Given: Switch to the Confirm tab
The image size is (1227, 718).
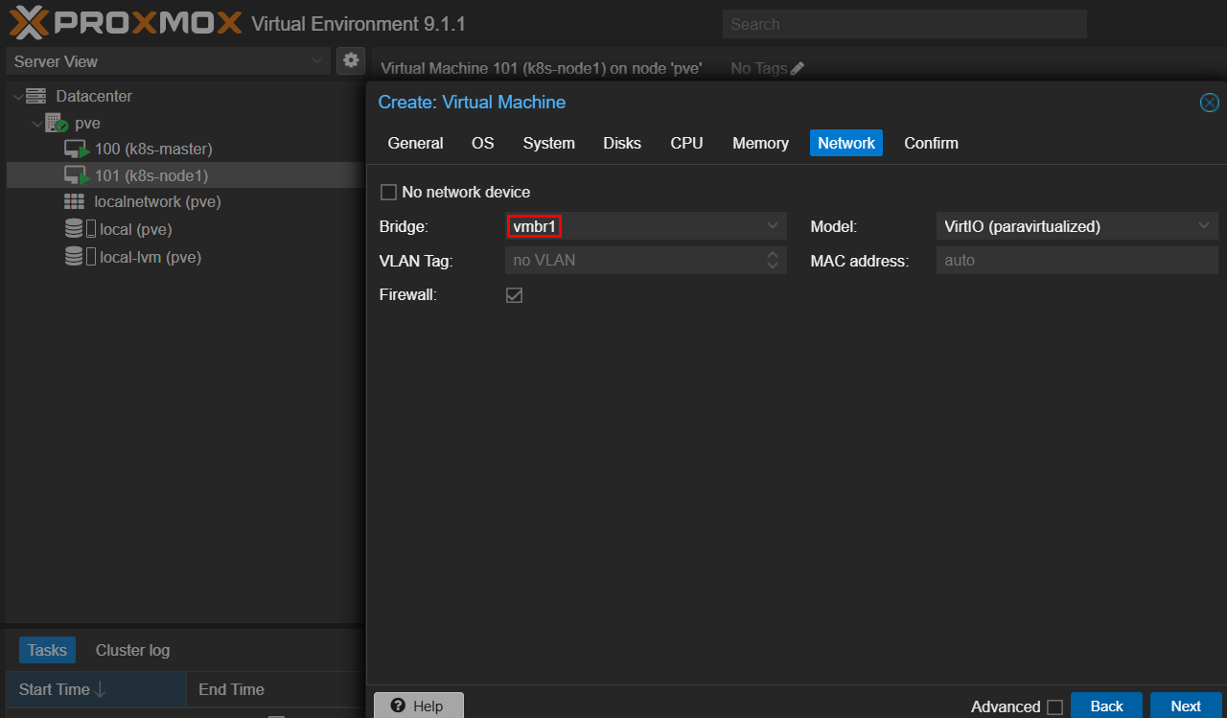Looking at the screenshot, I should tap(931, 143).
